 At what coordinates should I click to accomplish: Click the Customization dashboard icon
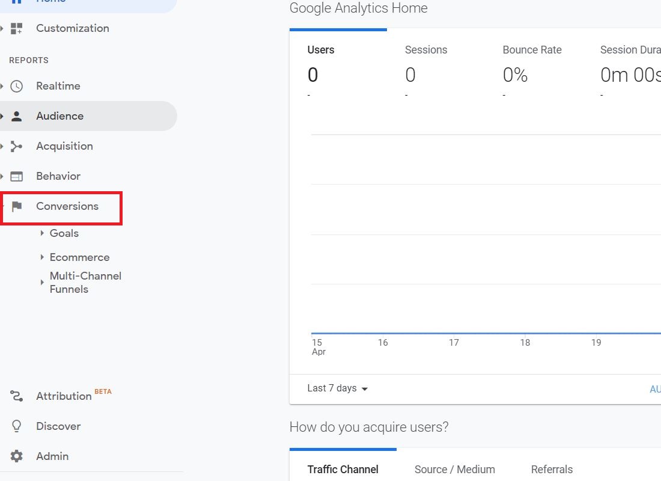click(x=17, y=28)
